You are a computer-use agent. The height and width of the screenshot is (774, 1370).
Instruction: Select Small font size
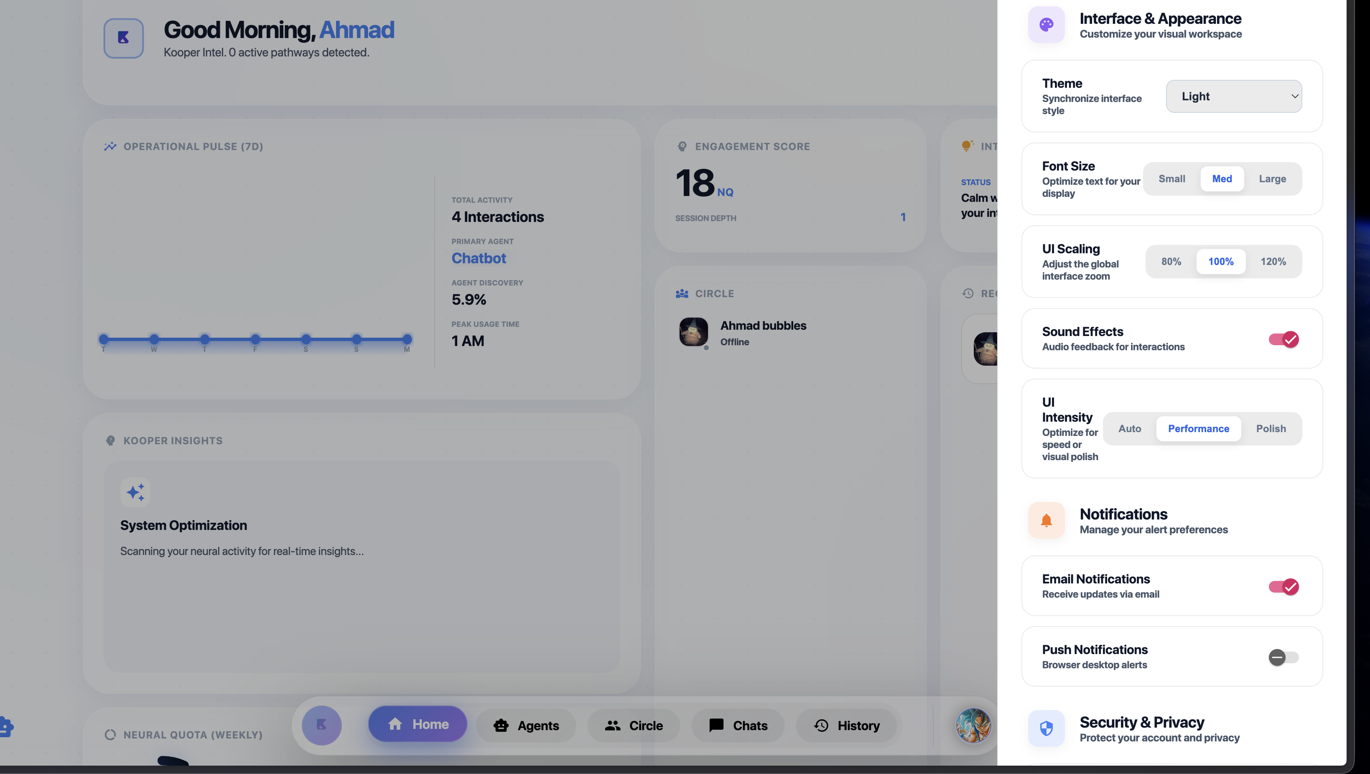point(1171,179)
